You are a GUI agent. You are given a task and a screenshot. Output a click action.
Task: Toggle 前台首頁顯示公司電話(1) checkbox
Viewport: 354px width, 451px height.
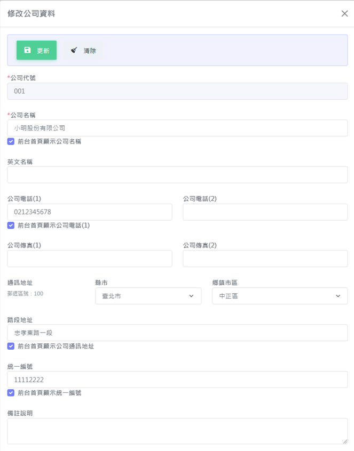click(11, 225)
